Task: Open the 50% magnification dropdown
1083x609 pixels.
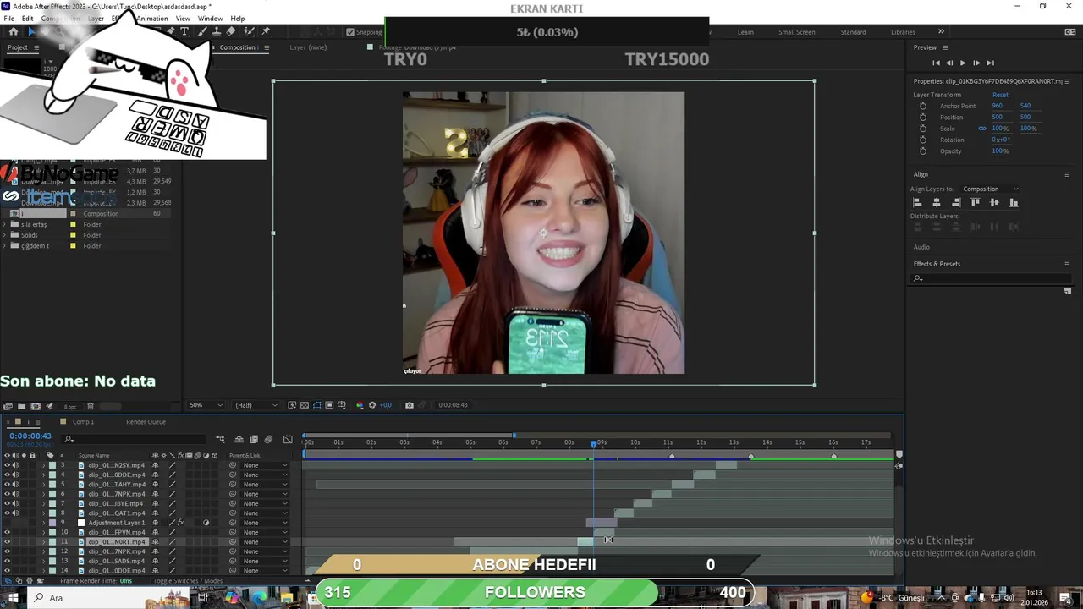Action: pyautogui.click(x=206, y=405)
